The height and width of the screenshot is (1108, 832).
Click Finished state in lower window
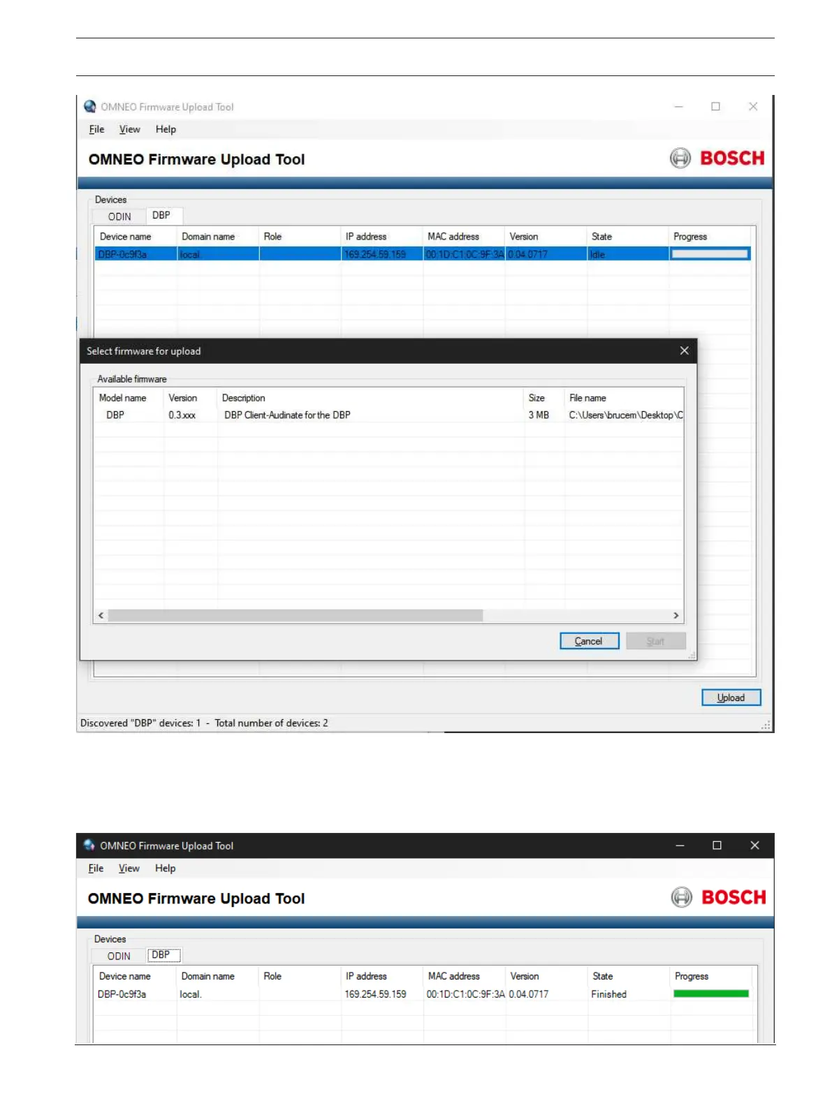[x=609, y=994]
